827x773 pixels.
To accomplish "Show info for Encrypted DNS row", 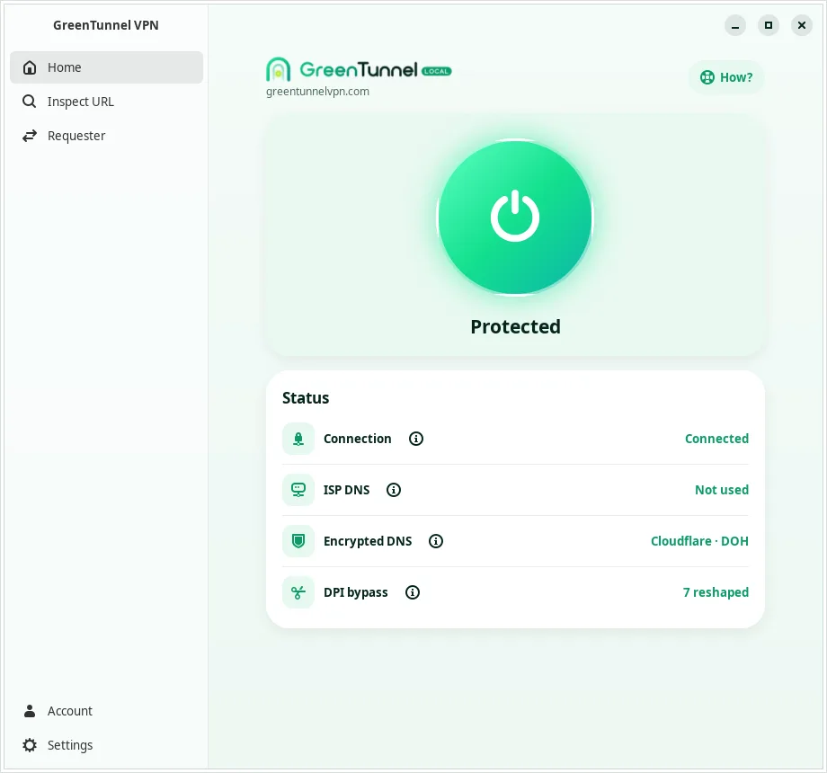I will 436,541.
